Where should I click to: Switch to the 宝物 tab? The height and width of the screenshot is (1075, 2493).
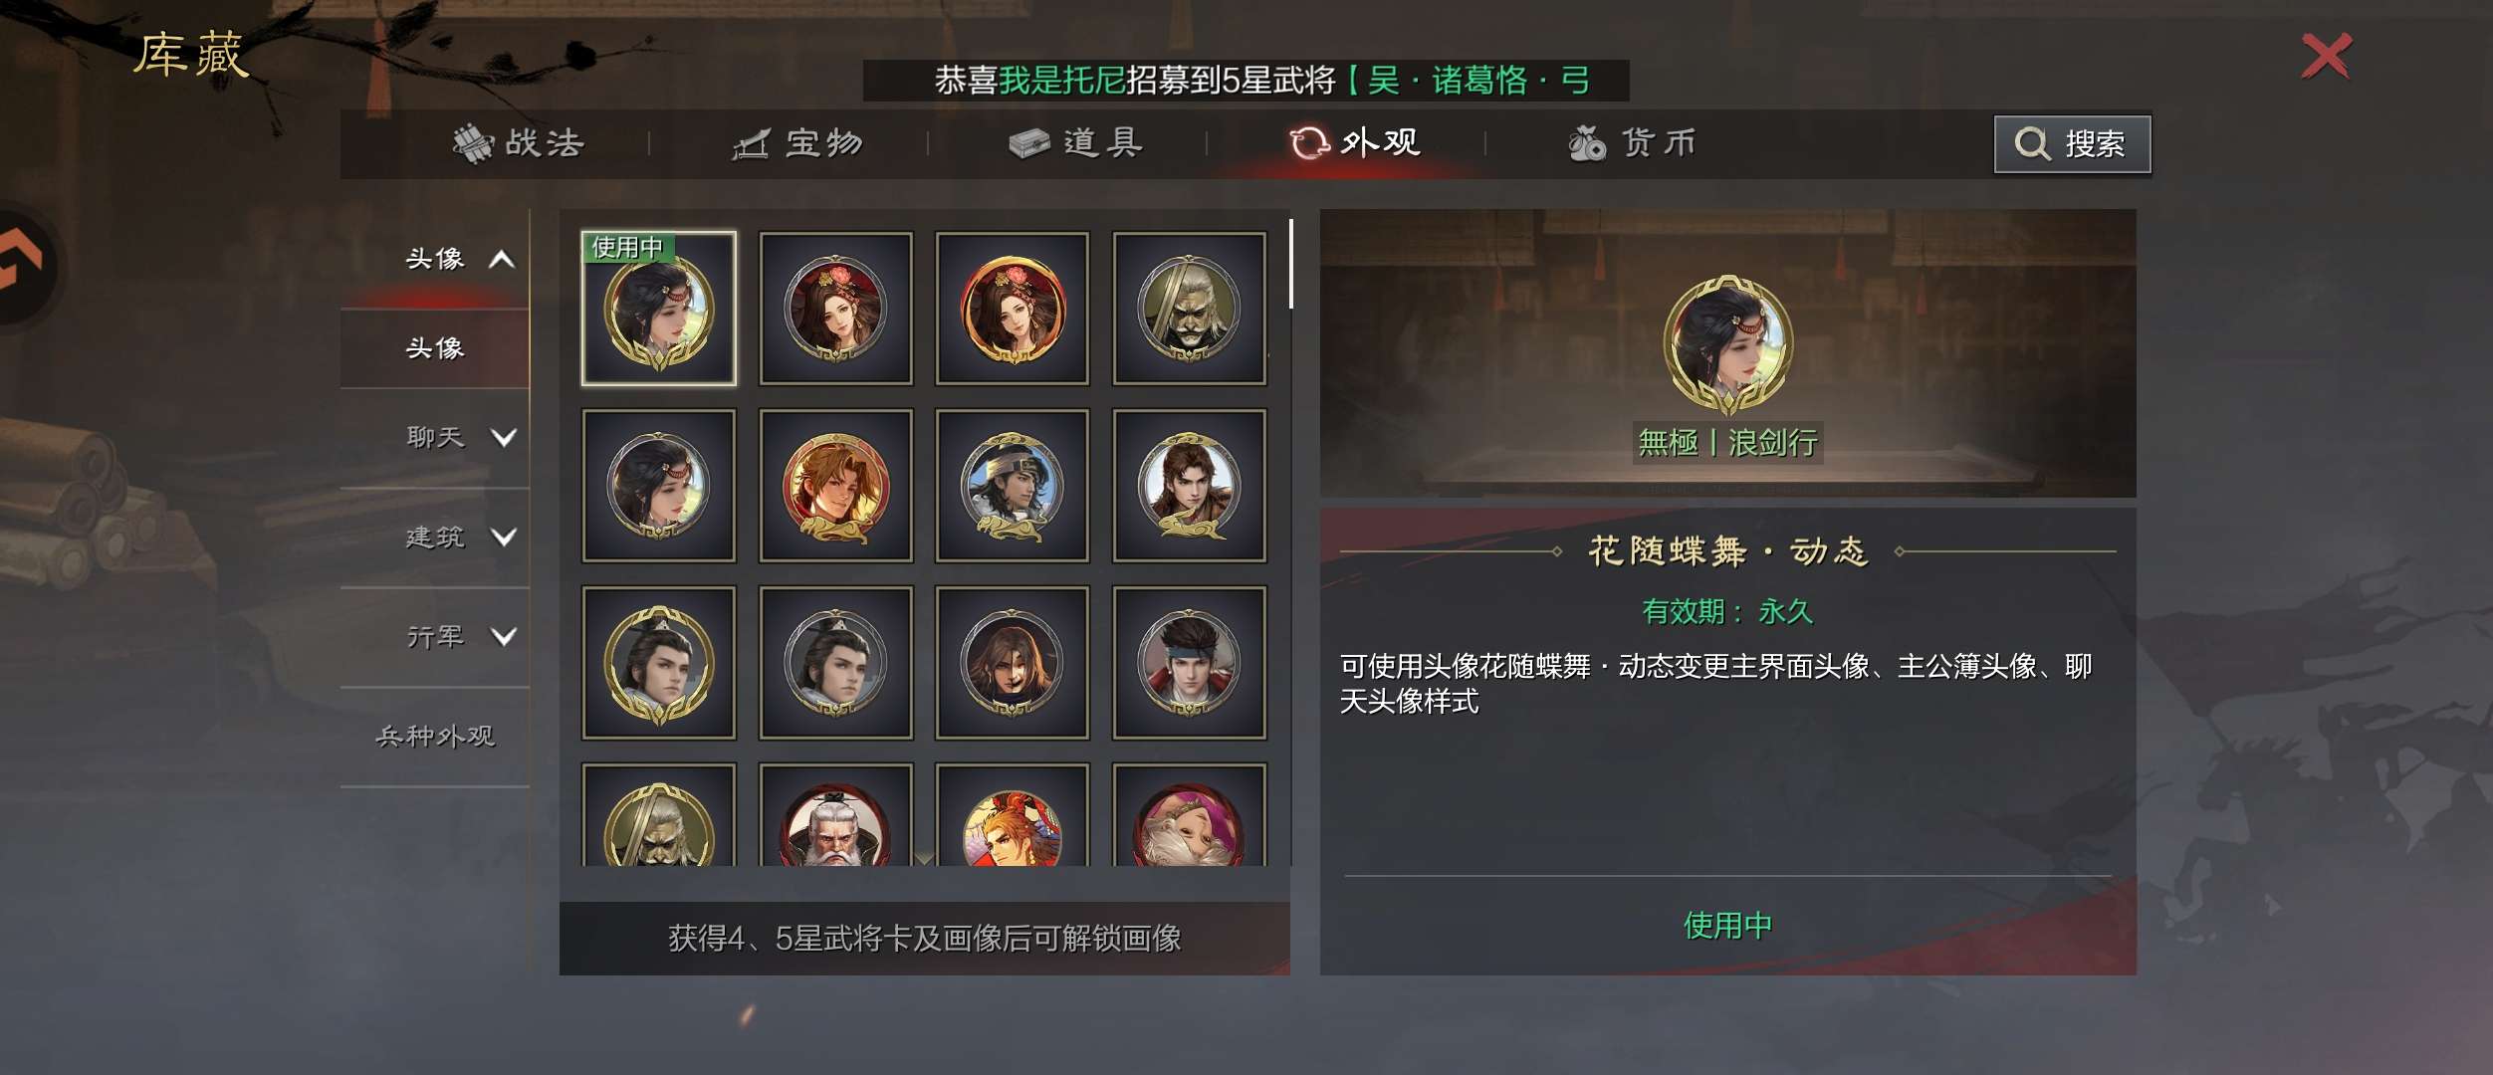coord(796,143)
